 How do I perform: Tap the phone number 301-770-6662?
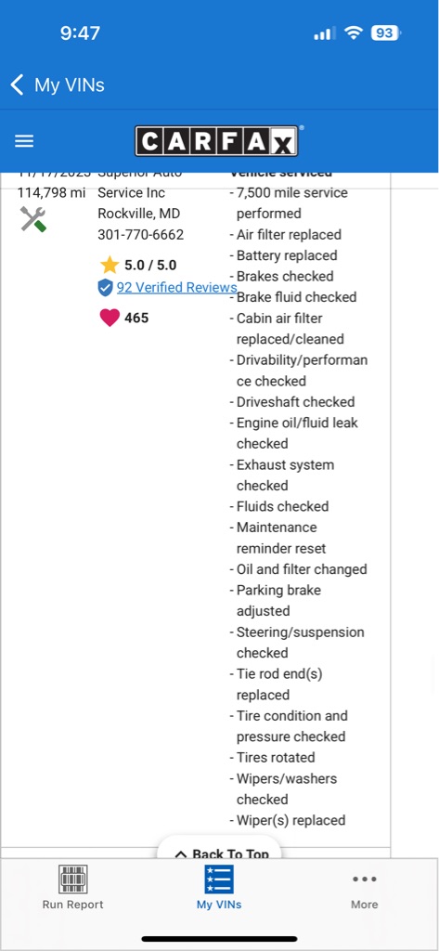(x=141, y=234)
